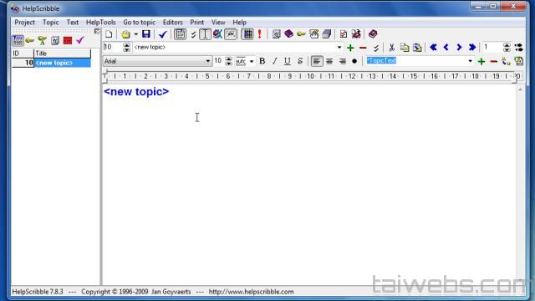Toggle bullet list formatting
Screen dimensions: 535x301
click(x=354, y=61)
